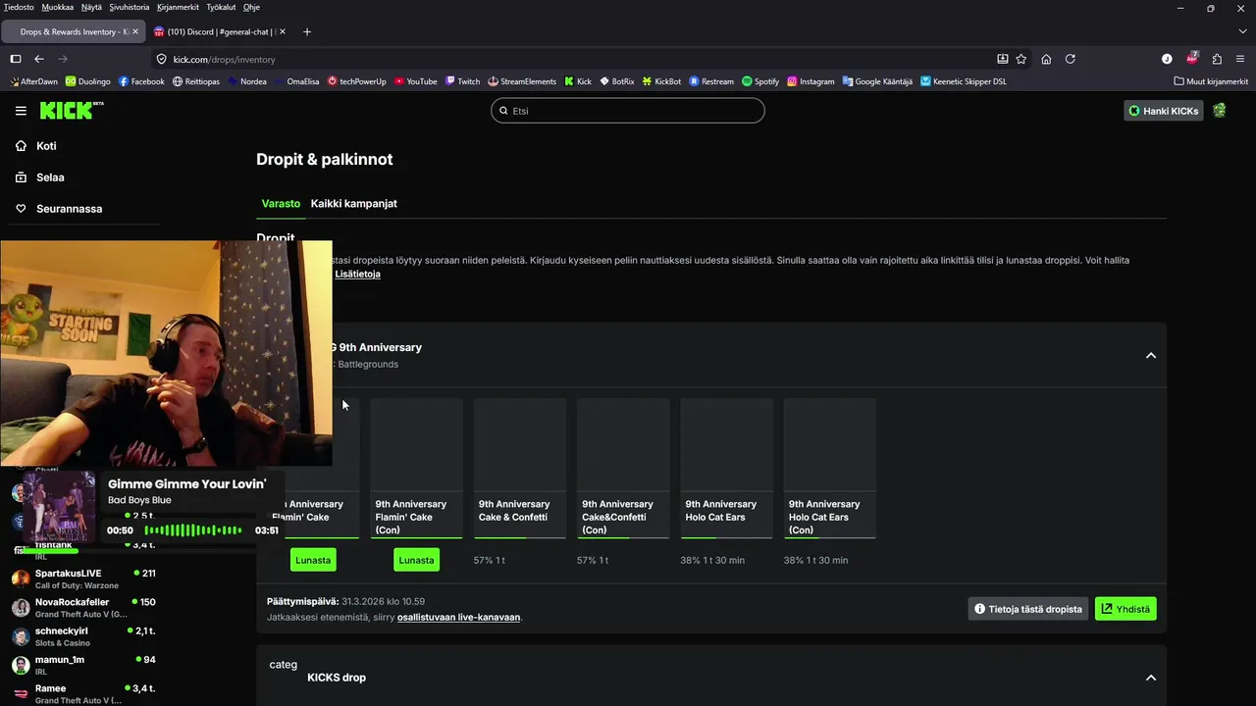Open Seurannassa following list
Viewport: 1256px width, 706px height.
tap(69, 209)
